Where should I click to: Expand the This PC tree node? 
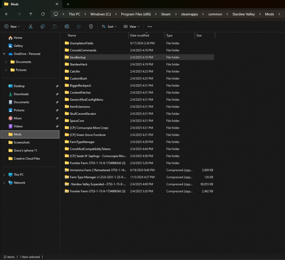click(4, 175)
